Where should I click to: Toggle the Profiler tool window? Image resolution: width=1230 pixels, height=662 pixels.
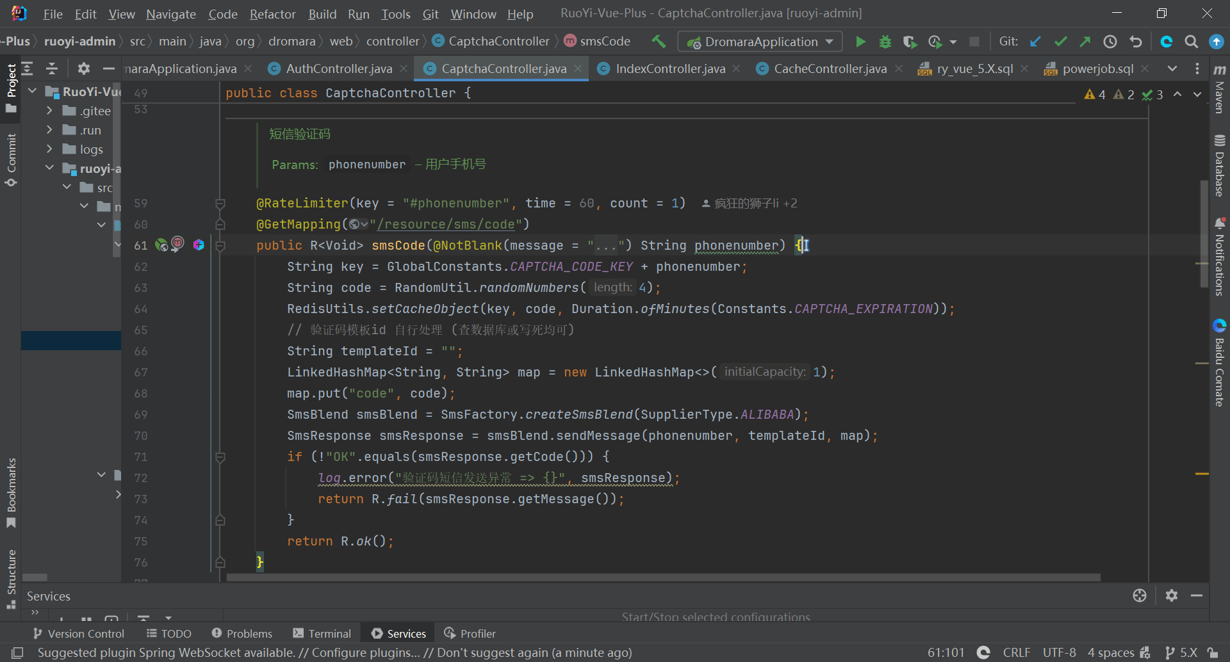(x=470, y=634)
